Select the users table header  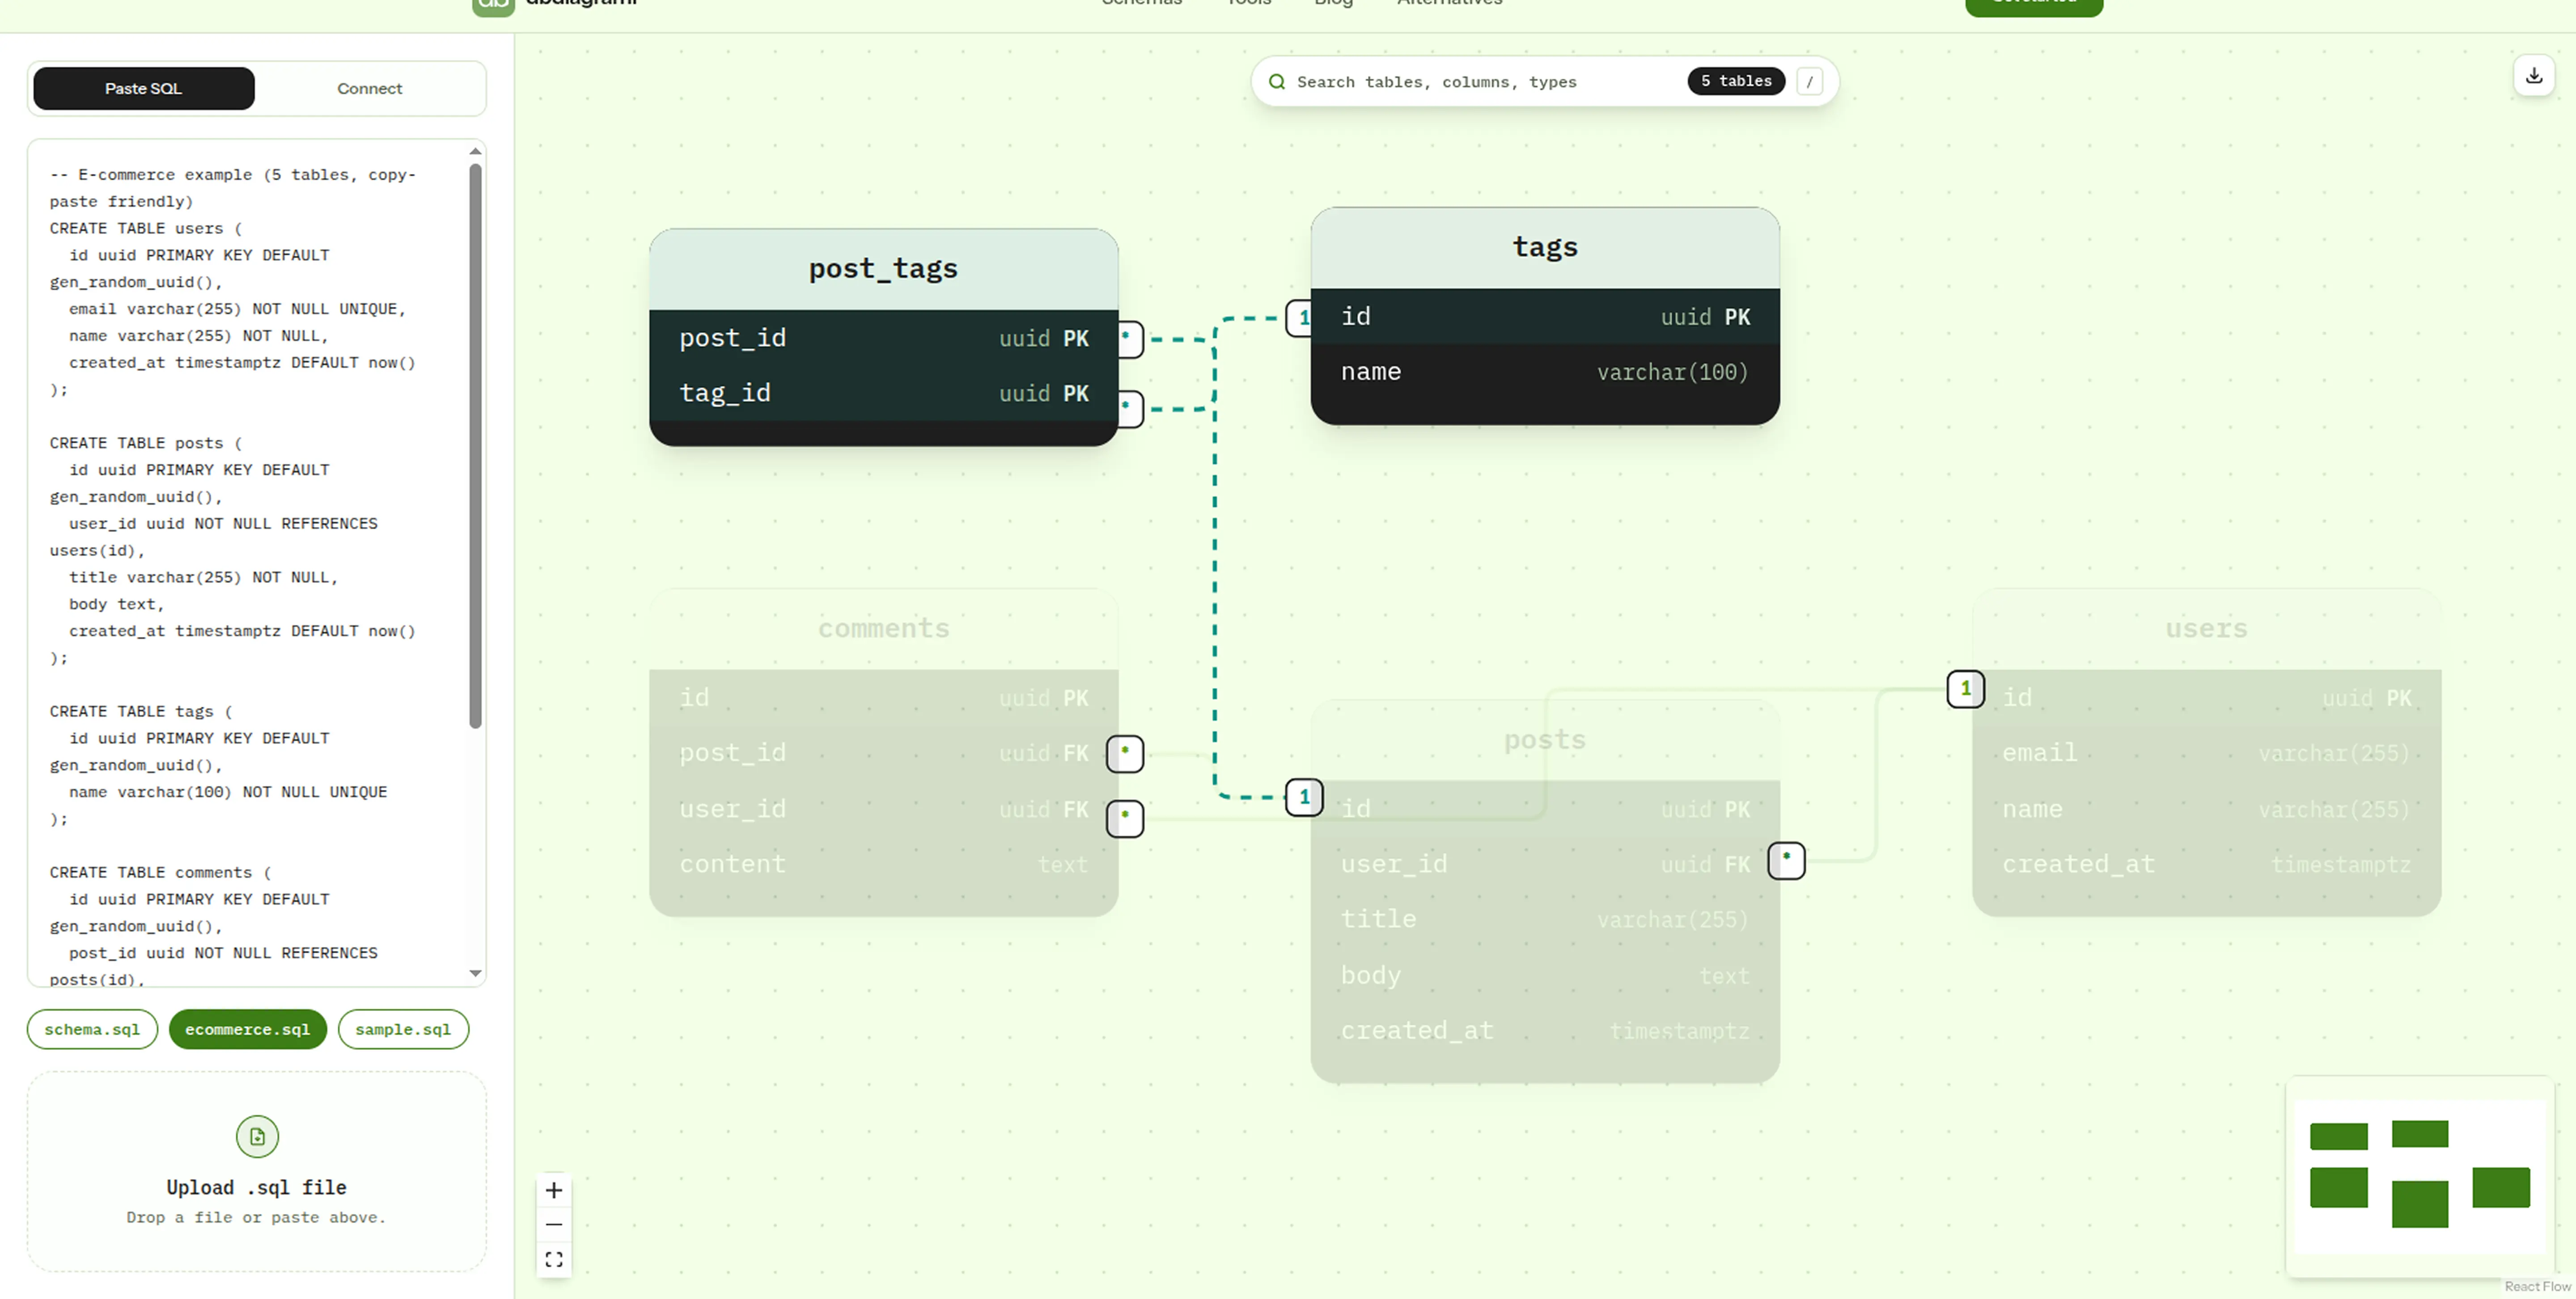tap(2207, 629)
